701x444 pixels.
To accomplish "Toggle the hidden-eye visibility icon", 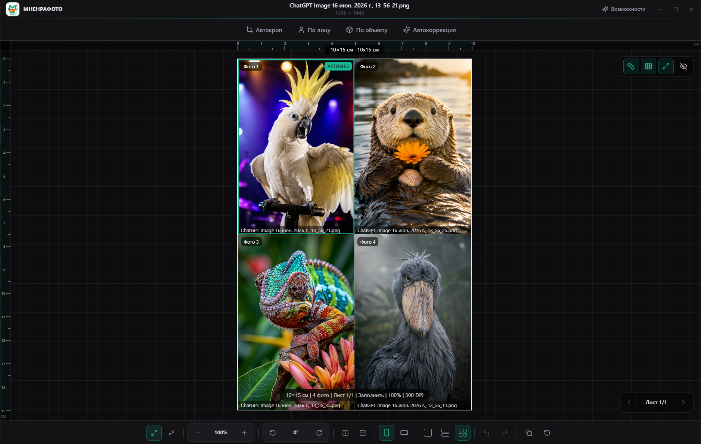I will pyautogui.click(x=683, y=66).
